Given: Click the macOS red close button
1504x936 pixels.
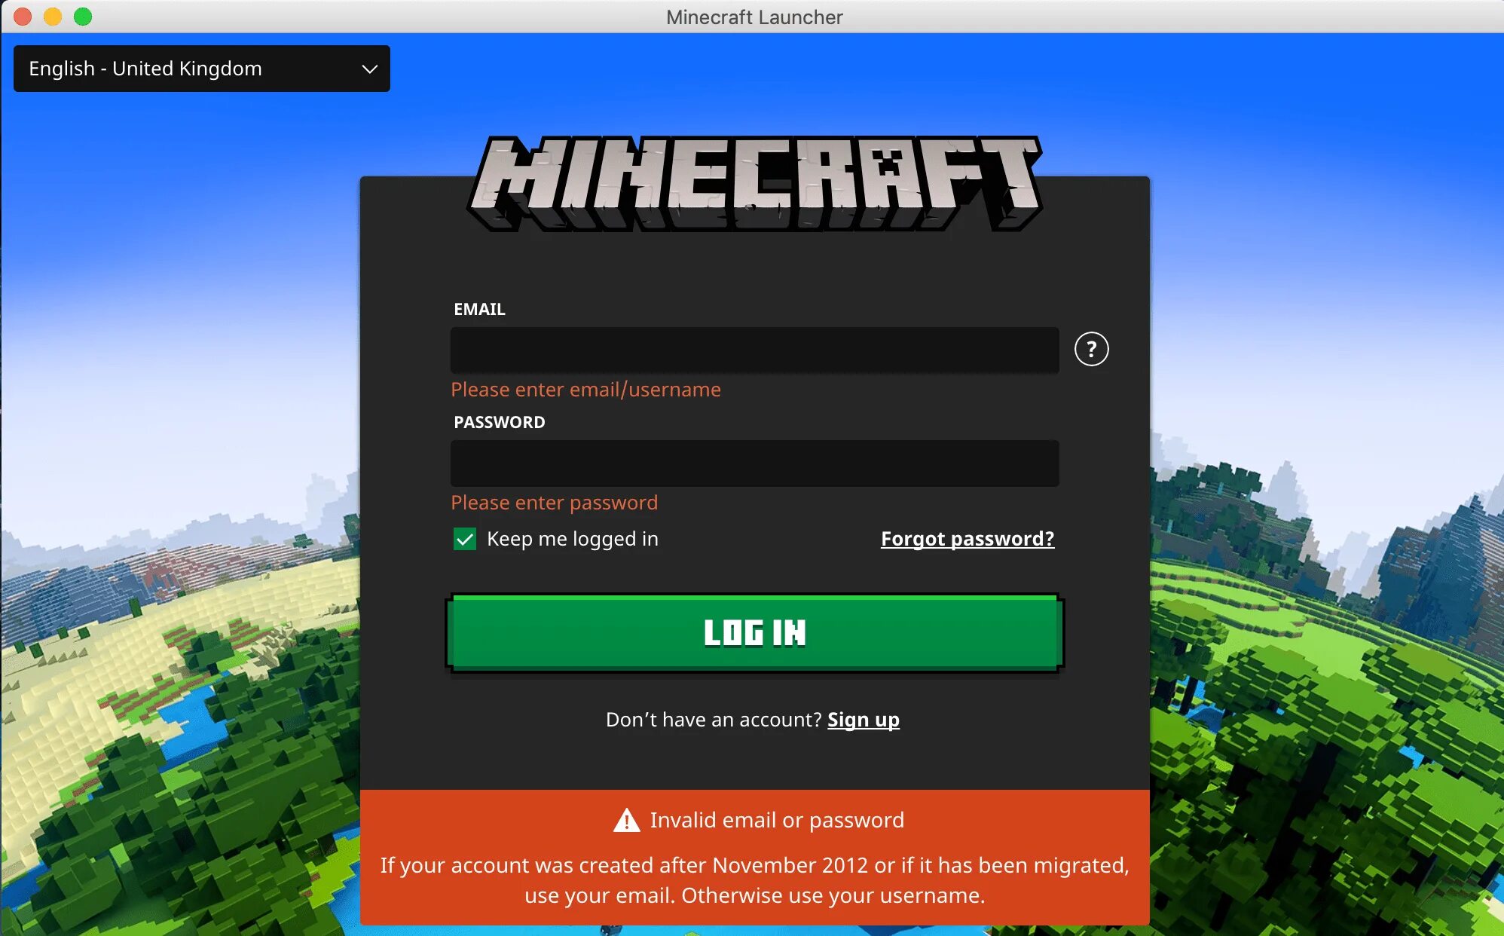Looking at the screenshot, I should click(x=20, y=16).
